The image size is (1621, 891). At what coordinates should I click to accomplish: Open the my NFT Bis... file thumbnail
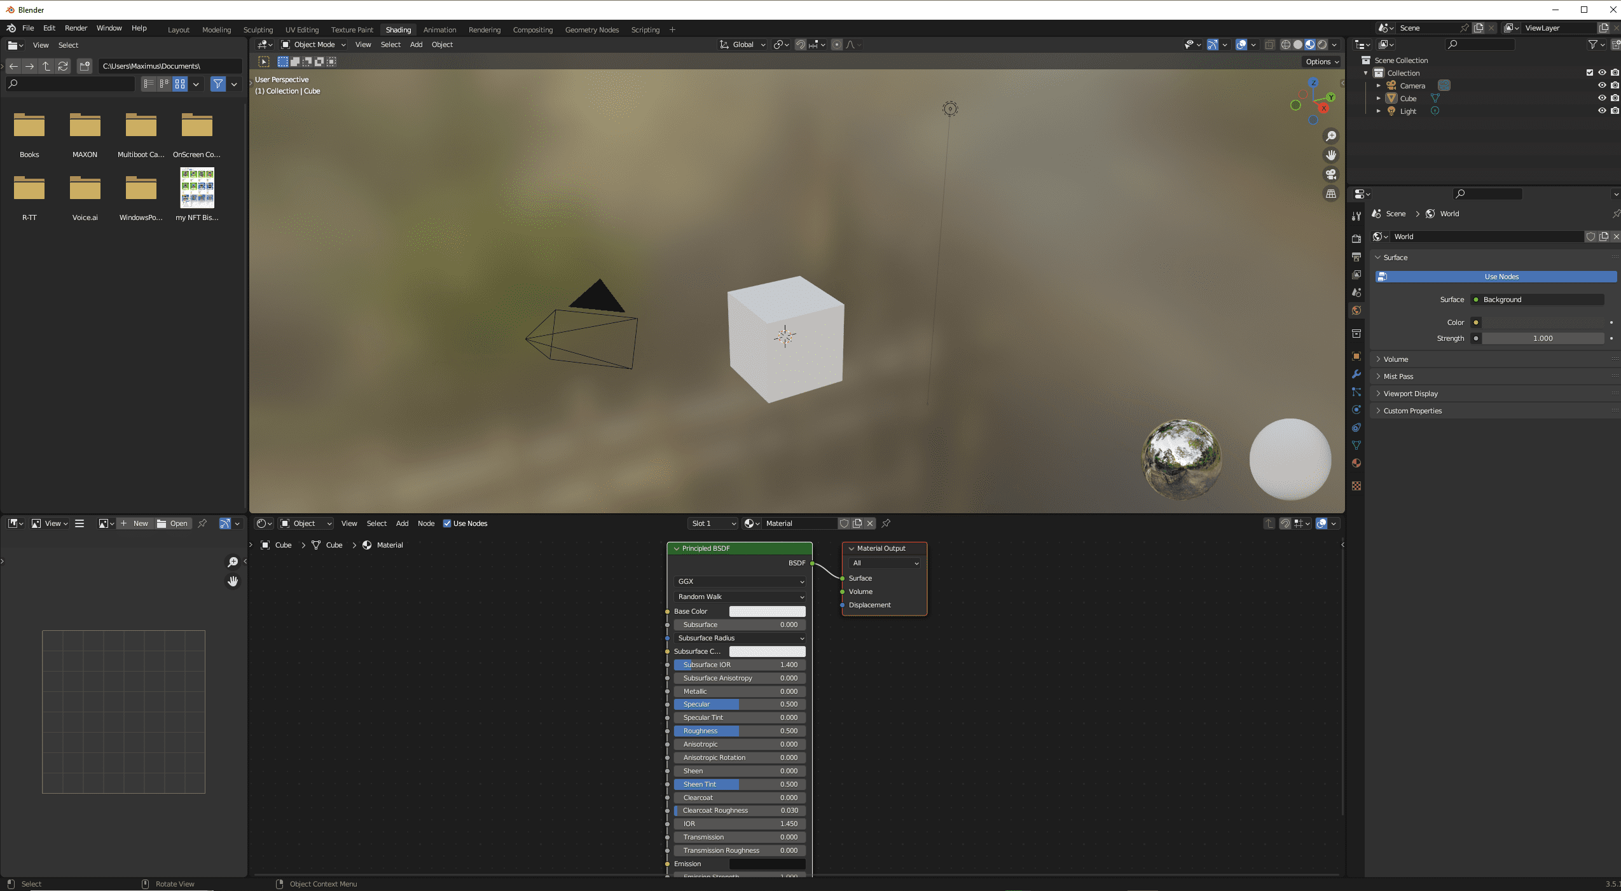197,188
